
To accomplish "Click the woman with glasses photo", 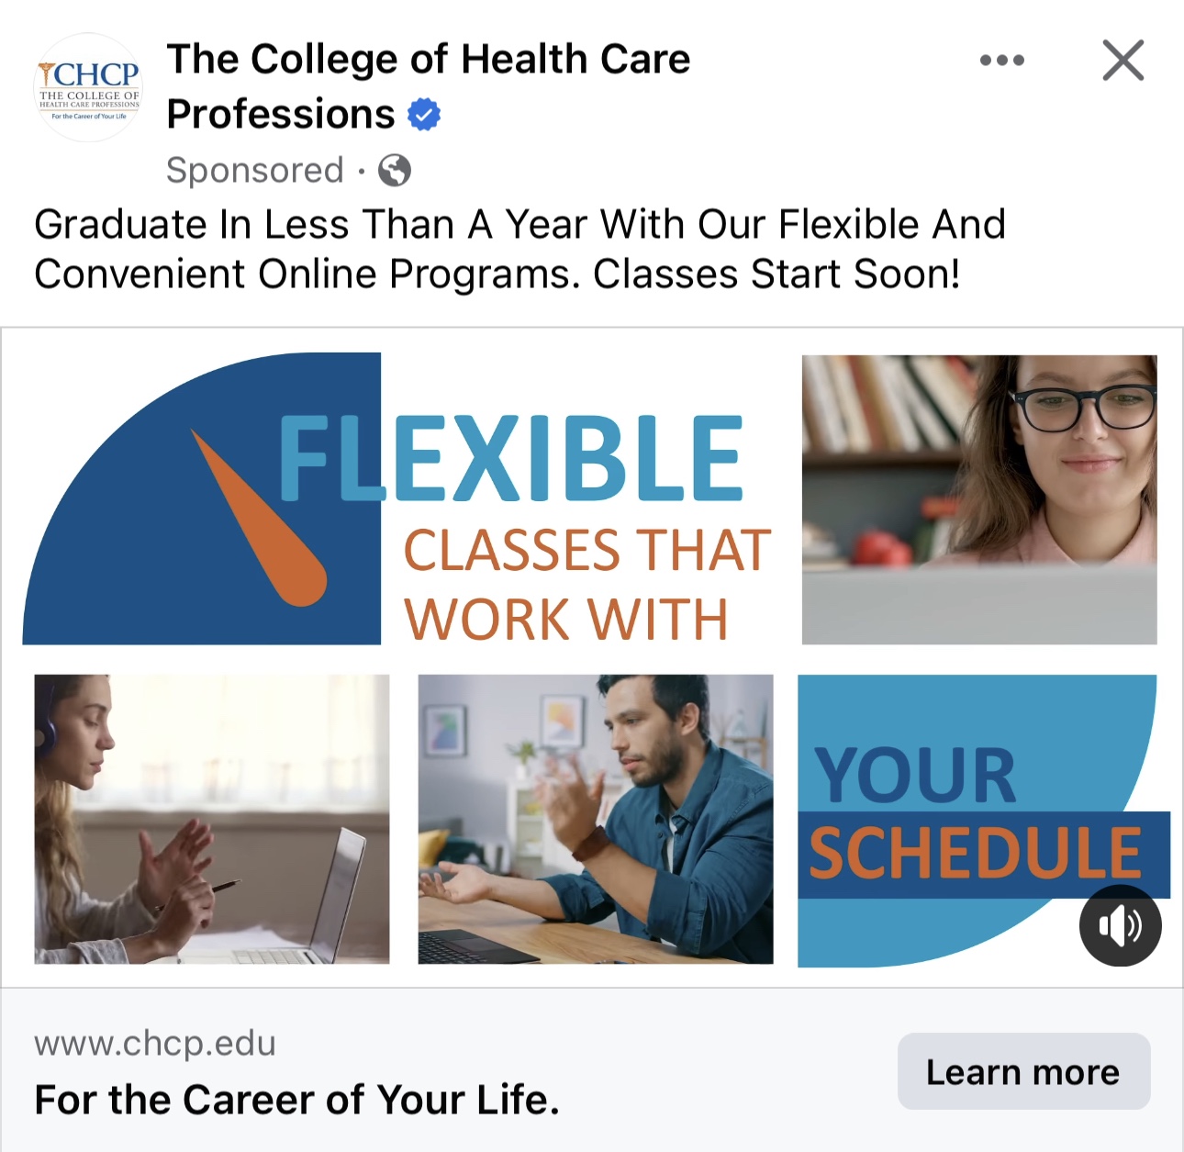I will [x=978, y=499].
